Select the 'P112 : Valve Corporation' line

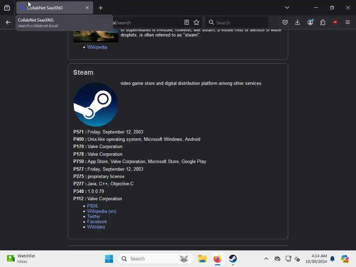(x=98, y=199)
